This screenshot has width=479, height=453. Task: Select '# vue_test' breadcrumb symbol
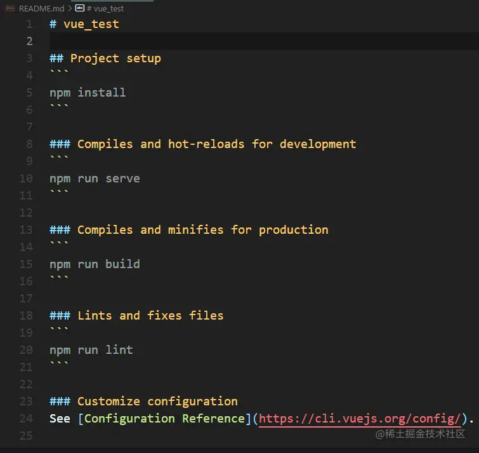click(105, 8)
